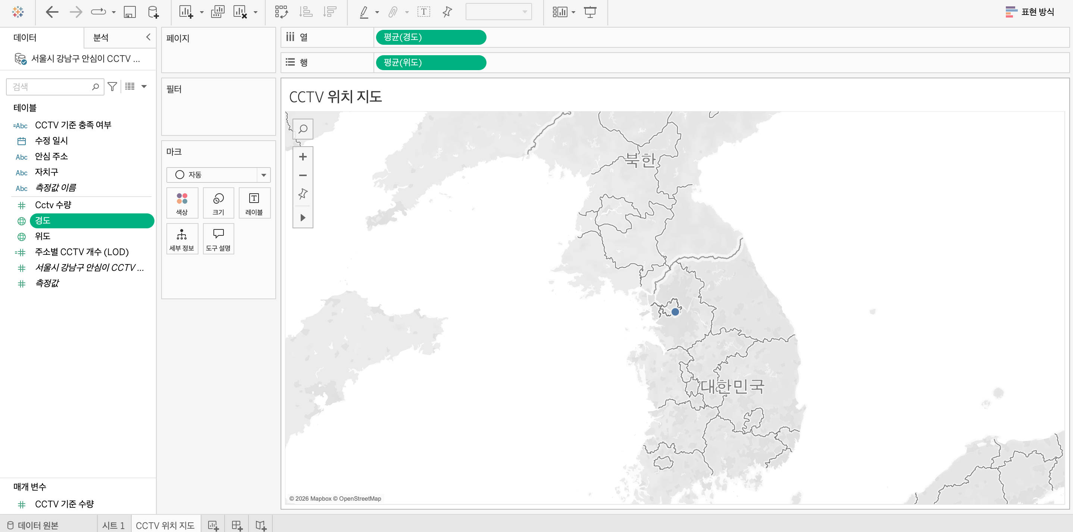Toggle the map pin reset-view button
The width and height of the screenshot is (1073, 532).
tap(303, 194)
